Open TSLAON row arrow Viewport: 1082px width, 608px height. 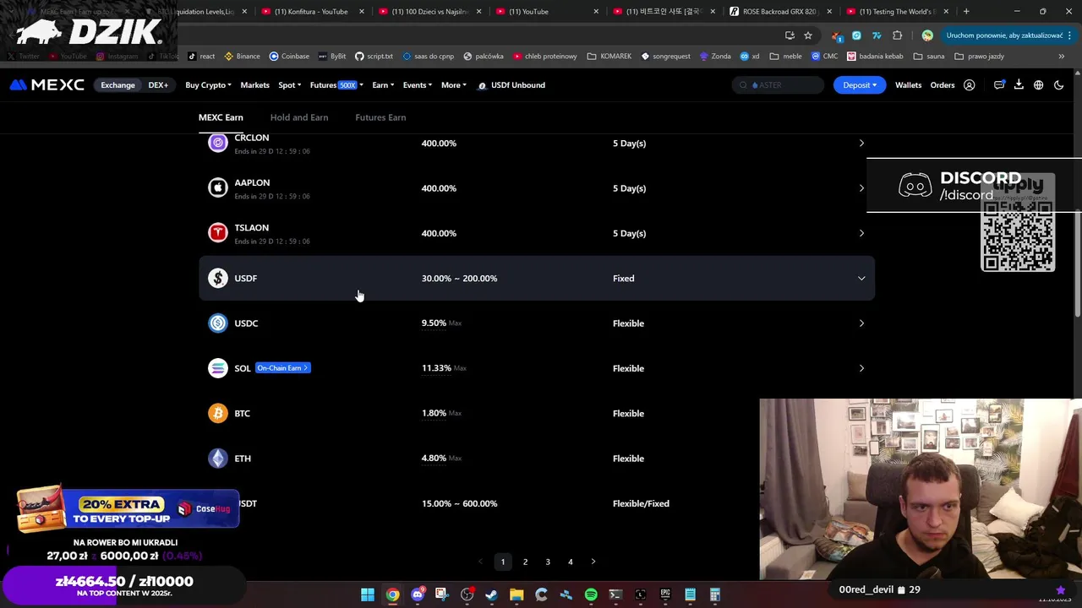click(x=861, y=233)
